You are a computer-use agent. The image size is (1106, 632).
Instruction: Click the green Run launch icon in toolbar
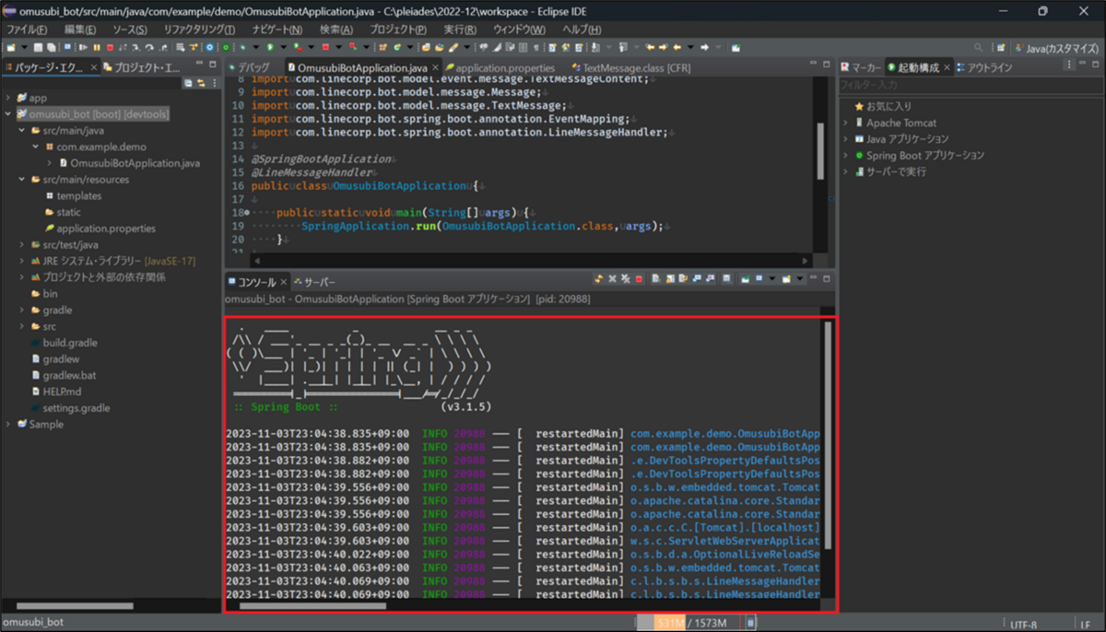(270, 46)
